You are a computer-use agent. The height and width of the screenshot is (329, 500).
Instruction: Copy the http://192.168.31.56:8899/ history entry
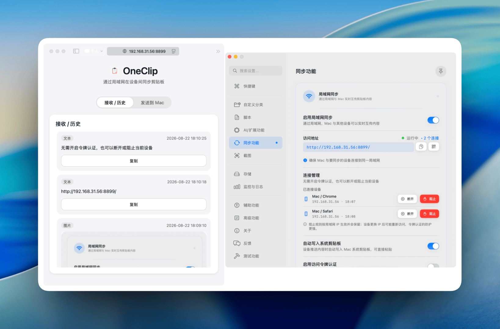[x=134, y=204]
